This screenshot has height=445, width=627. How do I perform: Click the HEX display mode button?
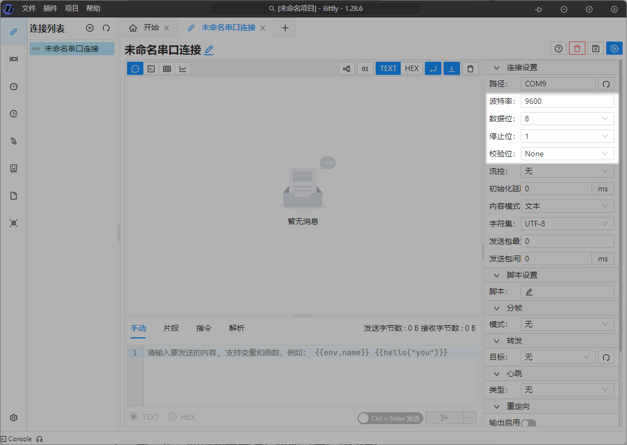[412, 68]
